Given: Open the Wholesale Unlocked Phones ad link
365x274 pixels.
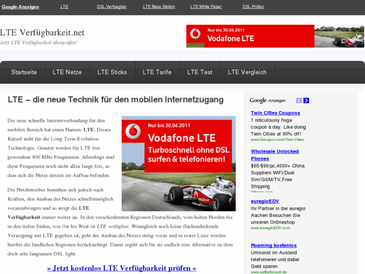Looking at the screenshot, I should 275,155.
